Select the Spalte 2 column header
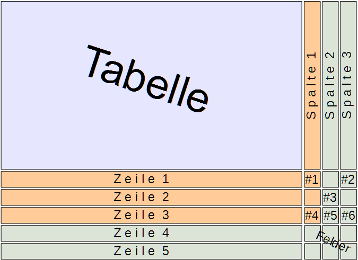 click(x=330, y=85)
